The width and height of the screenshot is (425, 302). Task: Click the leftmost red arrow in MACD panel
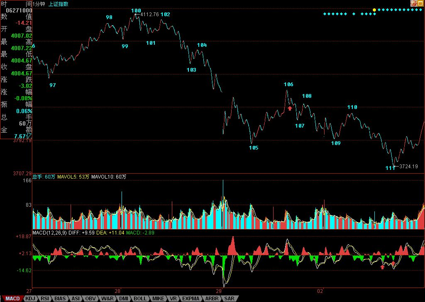click(382, 267)
